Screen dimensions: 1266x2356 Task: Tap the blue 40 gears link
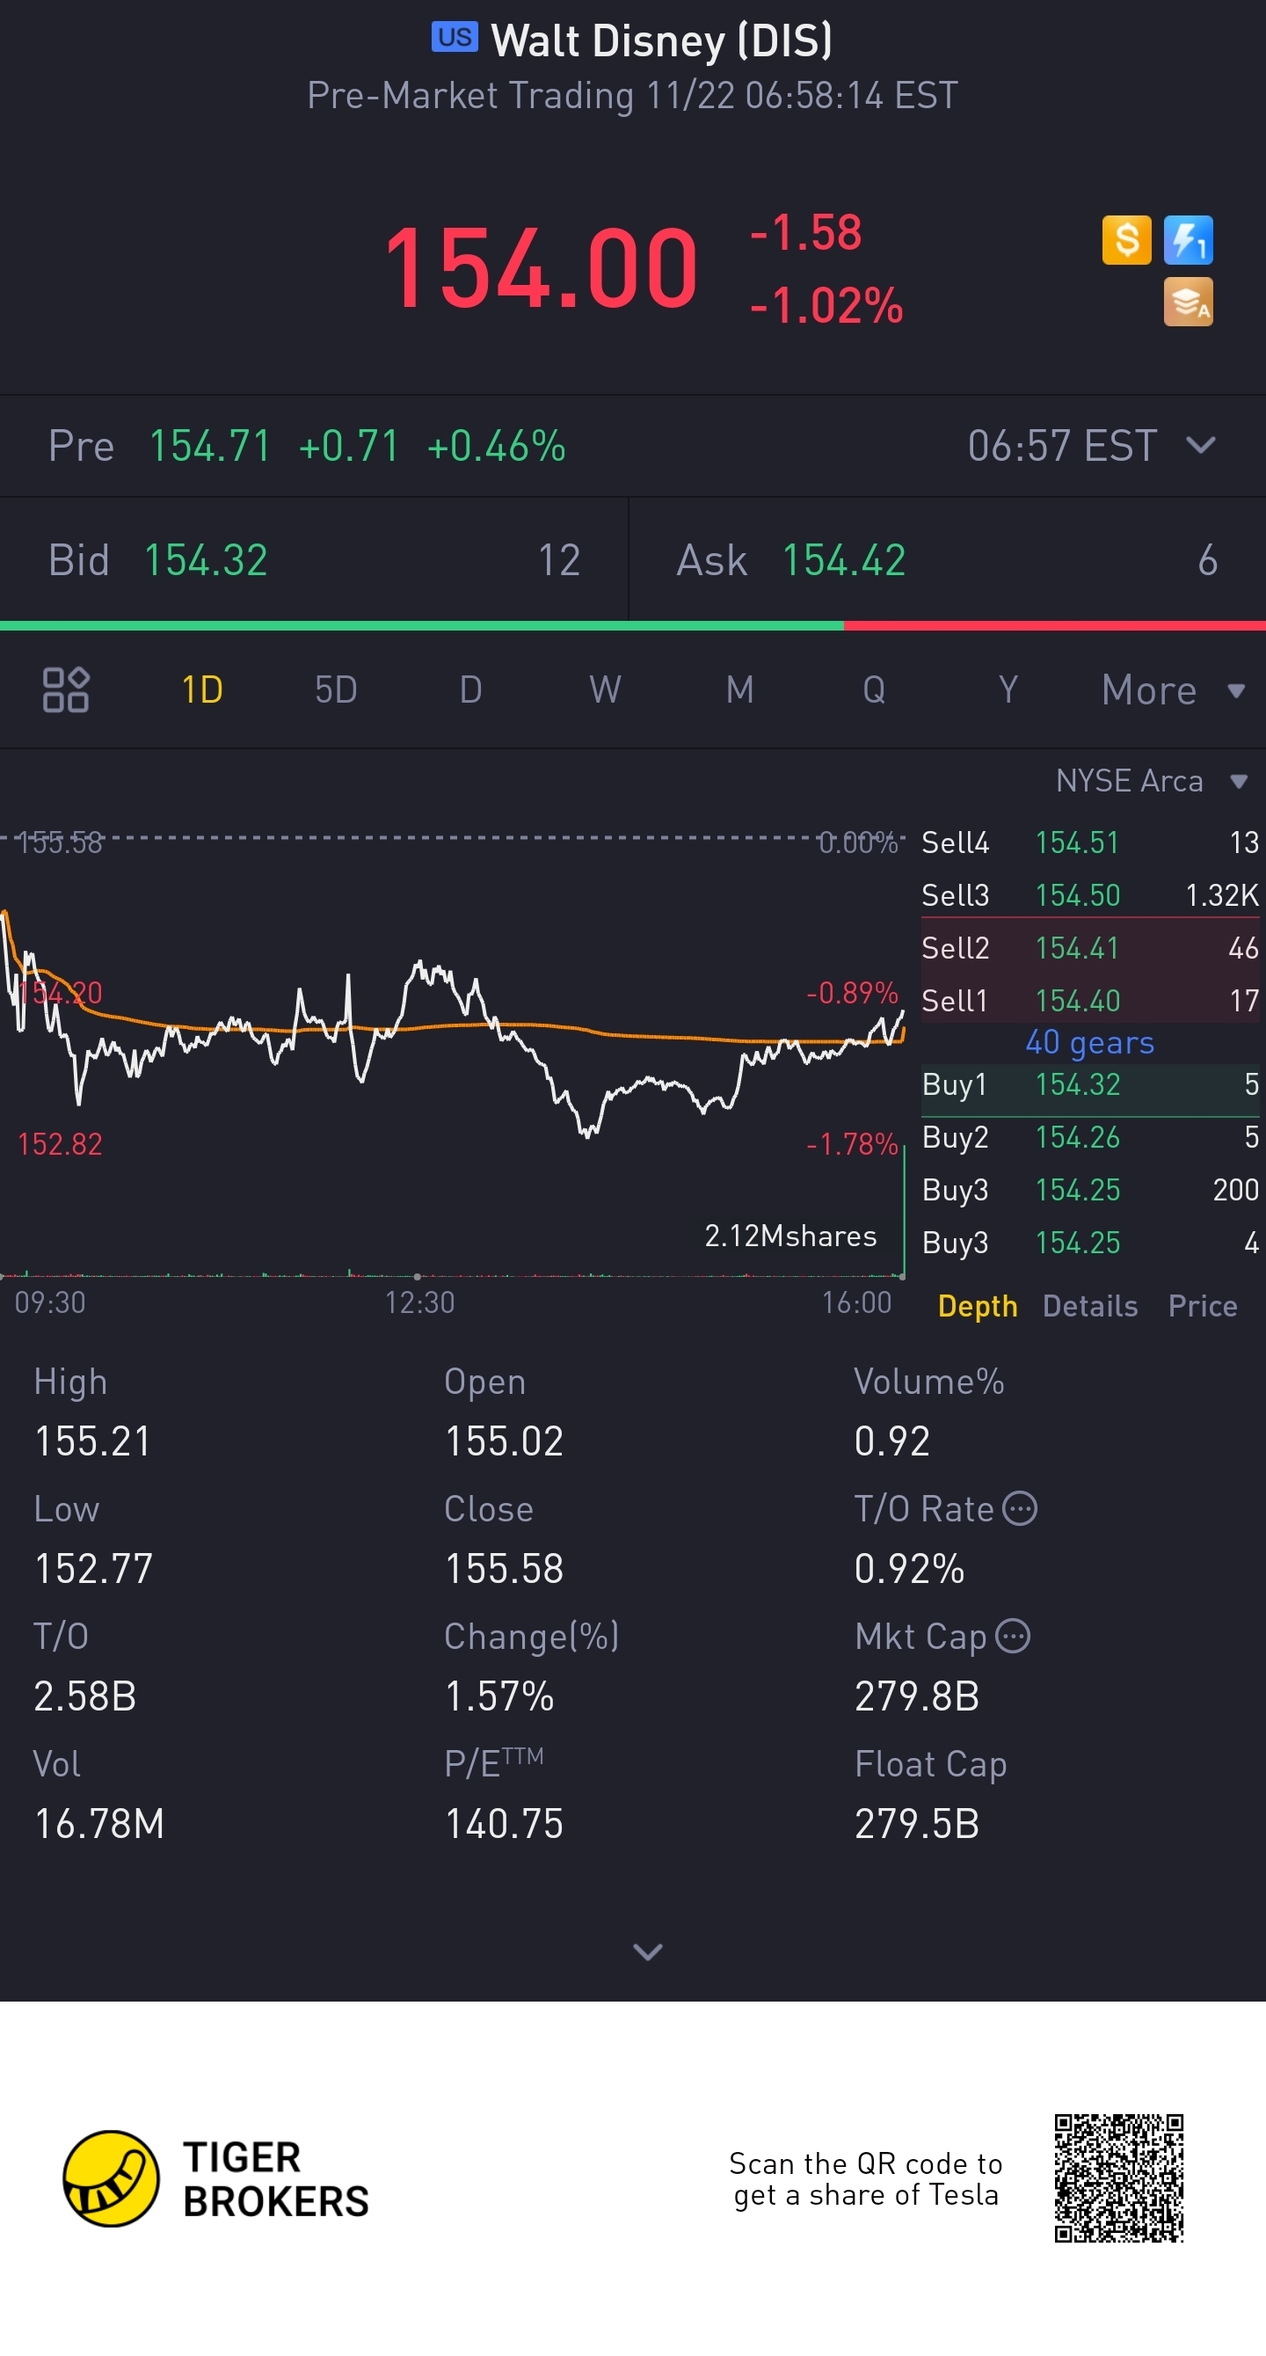click(x=1089, y=1042)
